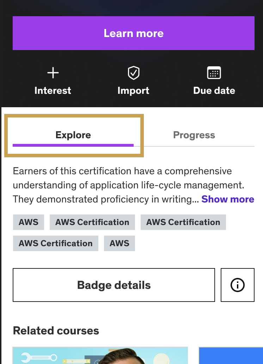Screen dimensions: 263x364
Task: Select the Import shield icon
Action: tap(134, 73)
